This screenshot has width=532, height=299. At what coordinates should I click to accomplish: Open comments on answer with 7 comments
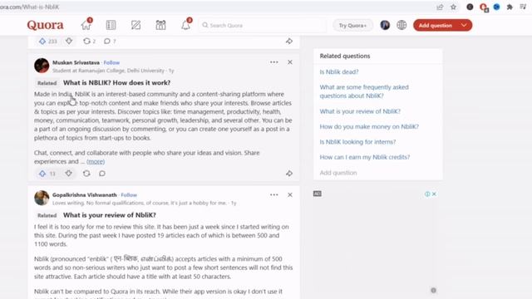click(110, 41)
